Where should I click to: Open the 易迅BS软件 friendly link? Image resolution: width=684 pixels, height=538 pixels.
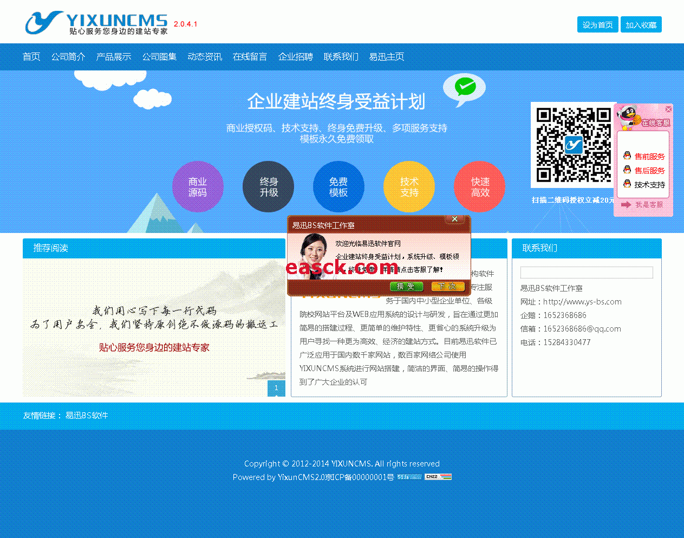[87, 416]
